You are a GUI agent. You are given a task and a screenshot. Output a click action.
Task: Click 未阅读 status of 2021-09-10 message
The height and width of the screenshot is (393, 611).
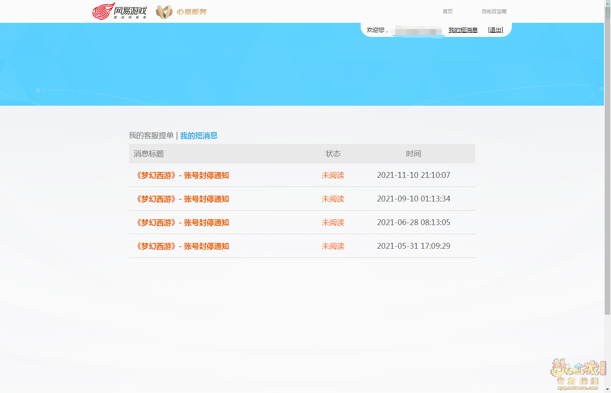click(x=333, y=199)
